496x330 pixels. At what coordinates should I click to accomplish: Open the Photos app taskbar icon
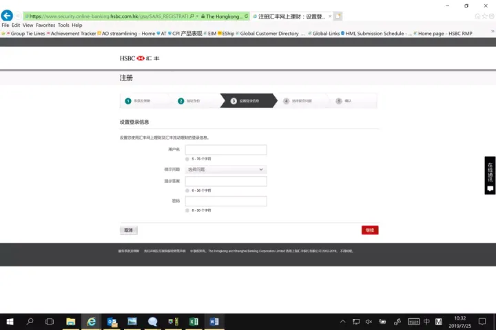(x=132, y=322)
